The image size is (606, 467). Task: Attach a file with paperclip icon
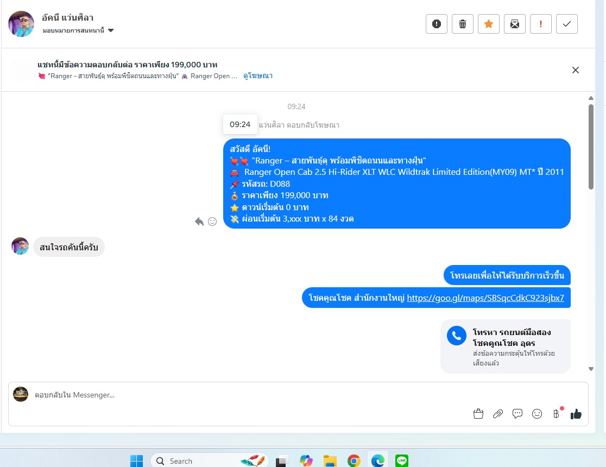(498, 414)
